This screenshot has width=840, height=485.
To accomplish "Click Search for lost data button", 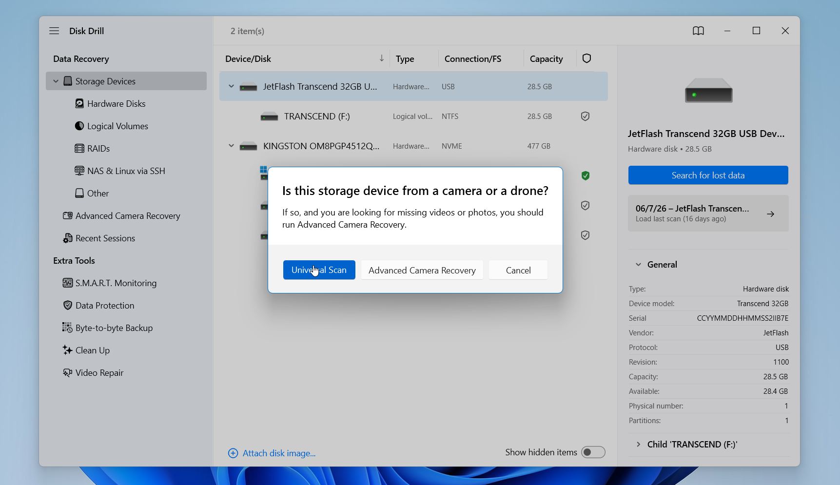I will point(708,175).
